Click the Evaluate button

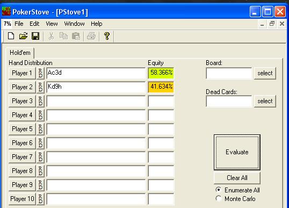tap(237, 152)
